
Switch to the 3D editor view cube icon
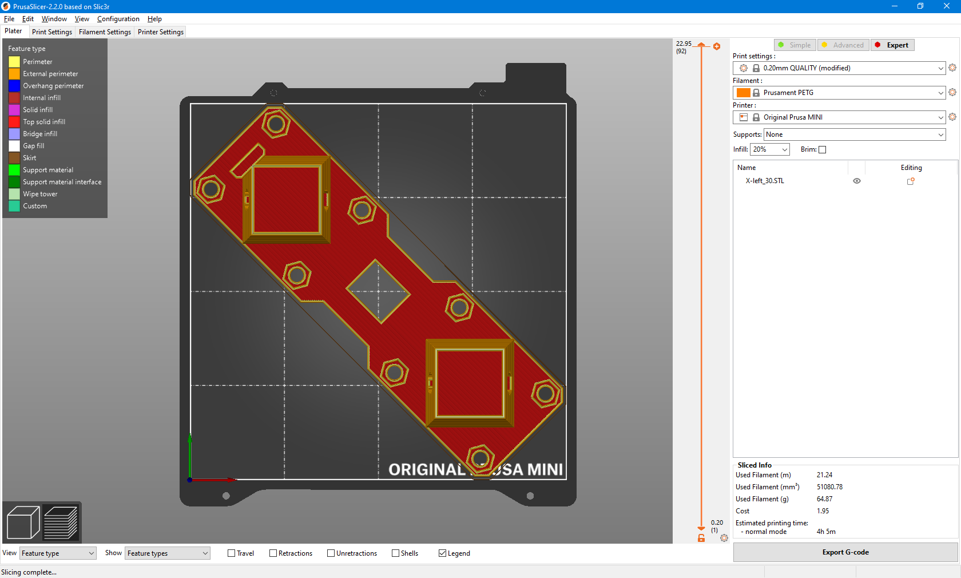[x=23, y=522]
